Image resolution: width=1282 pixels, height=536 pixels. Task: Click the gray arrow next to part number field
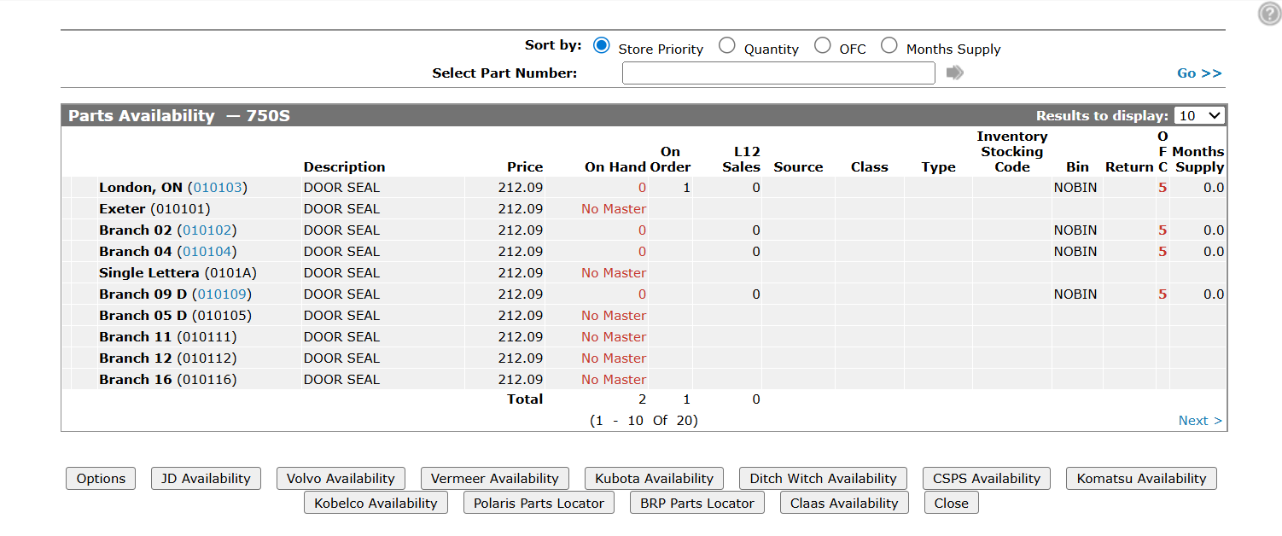coord(954,73)
